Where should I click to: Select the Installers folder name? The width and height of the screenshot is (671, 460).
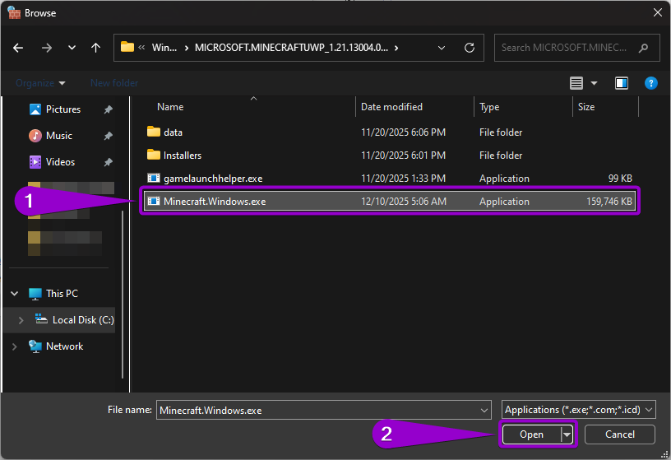click(x=183, y=156)
